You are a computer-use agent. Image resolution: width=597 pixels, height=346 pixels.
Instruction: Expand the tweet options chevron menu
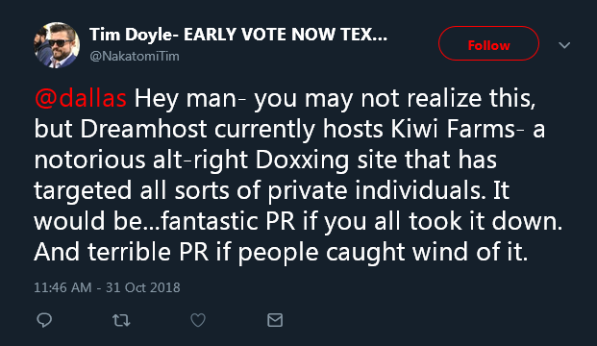click(564, 45)
